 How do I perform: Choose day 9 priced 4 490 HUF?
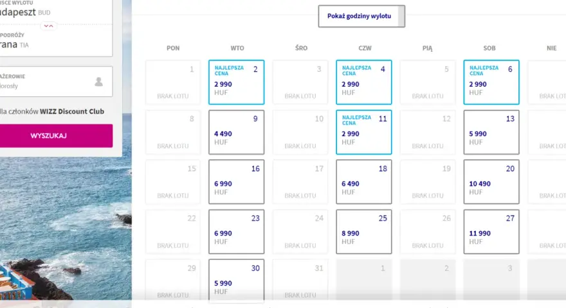(237, 132)
